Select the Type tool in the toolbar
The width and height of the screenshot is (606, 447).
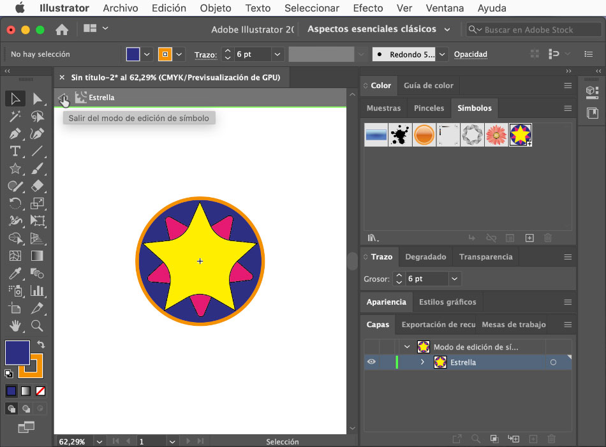pos(15,151)
